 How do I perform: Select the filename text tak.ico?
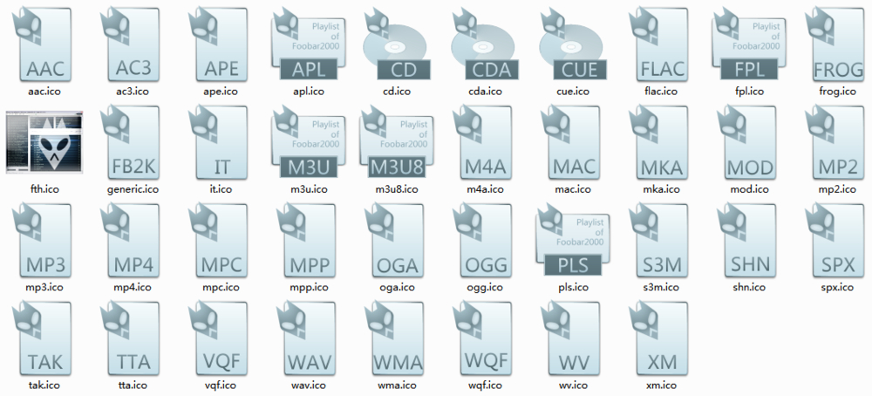click(x=44, y=385)
